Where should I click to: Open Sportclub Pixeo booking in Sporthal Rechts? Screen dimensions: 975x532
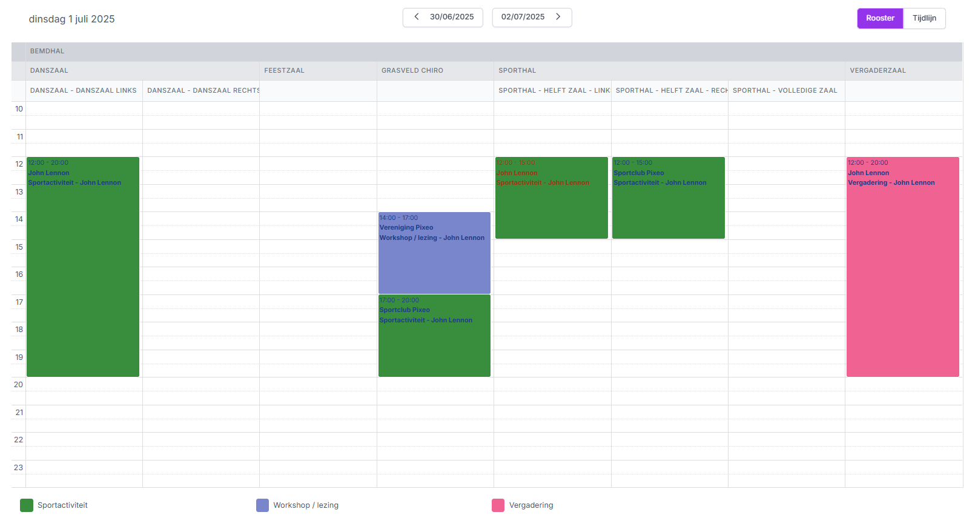[x=668, y=198]
